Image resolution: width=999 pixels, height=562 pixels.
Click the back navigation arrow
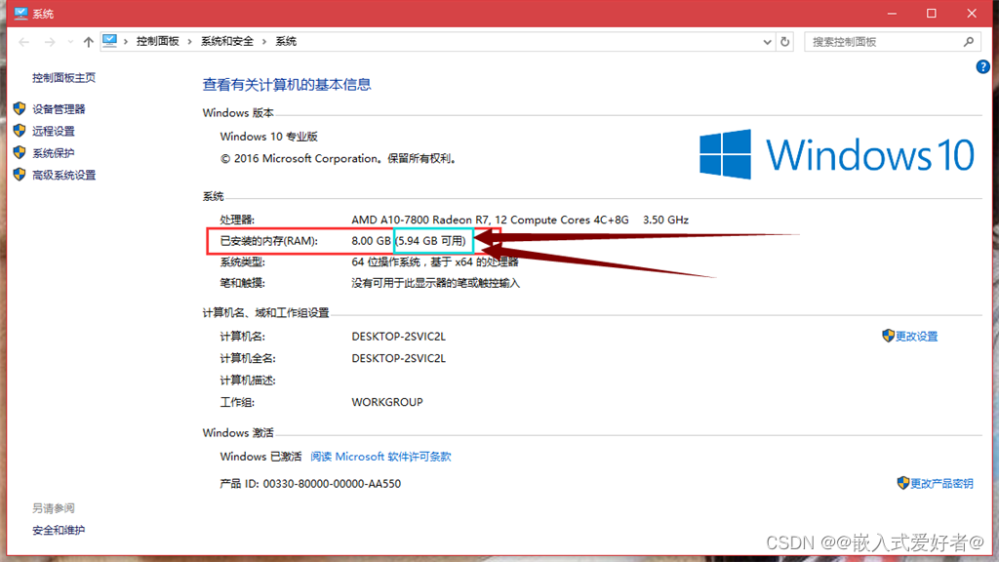[x=24, y=42]
